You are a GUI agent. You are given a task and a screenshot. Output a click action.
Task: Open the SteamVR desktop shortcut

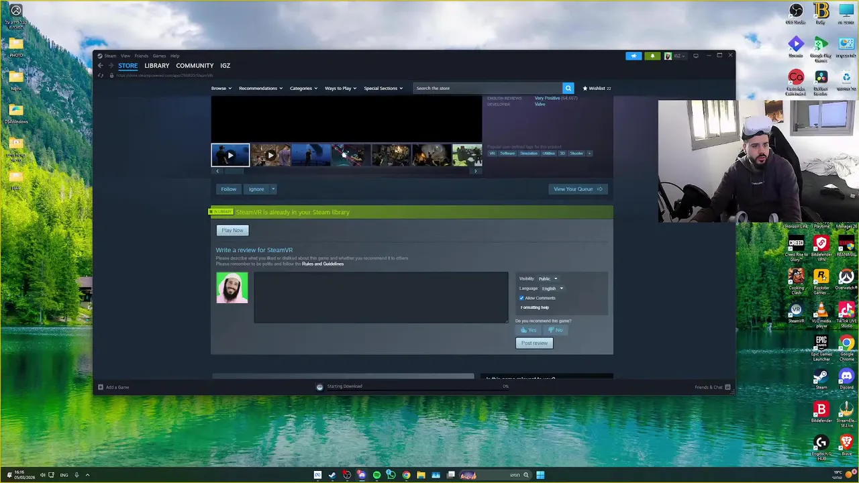coord(796,313)
